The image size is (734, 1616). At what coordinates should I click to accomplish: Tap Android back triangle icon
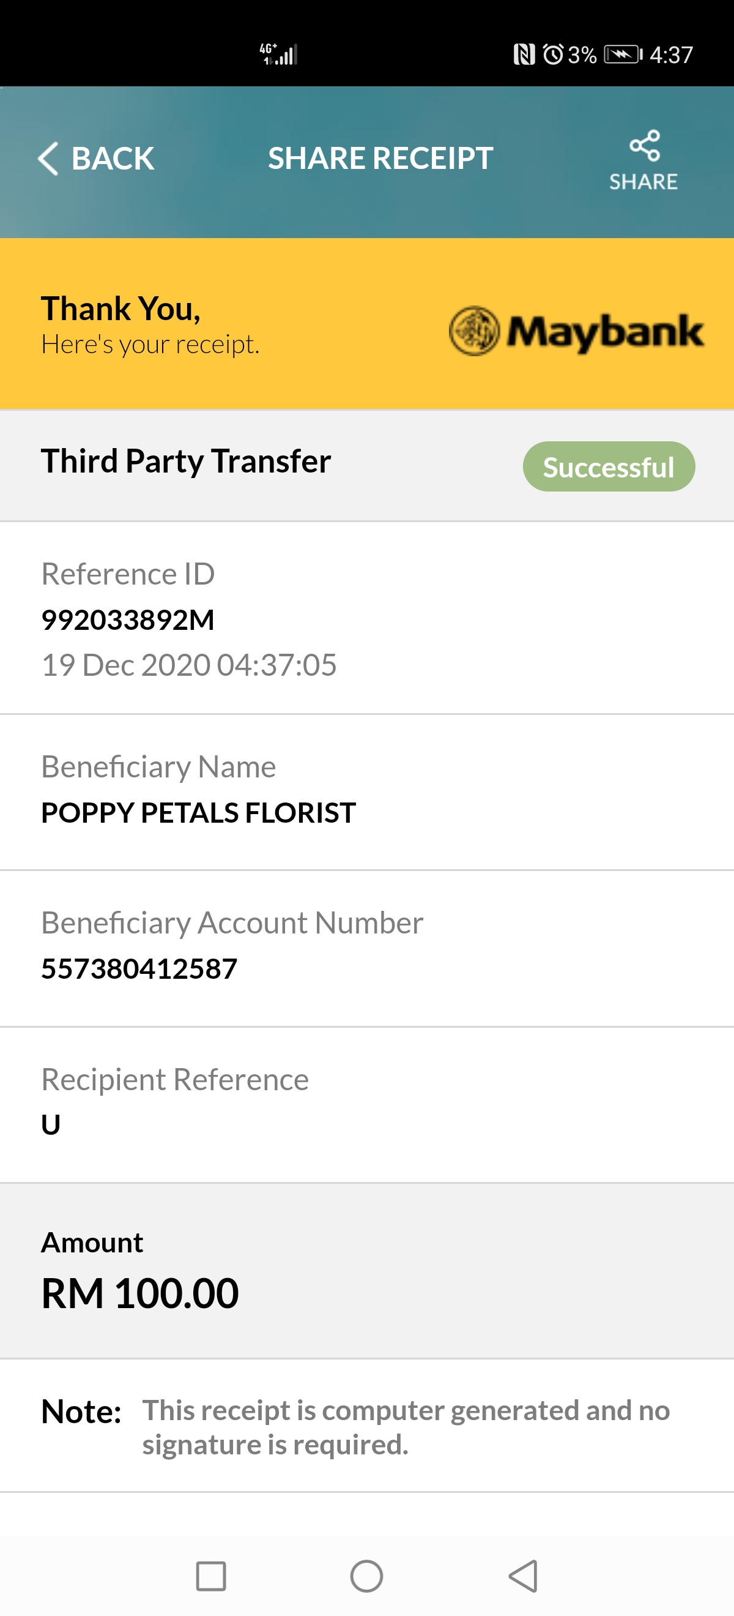(x=524, y=1576)
